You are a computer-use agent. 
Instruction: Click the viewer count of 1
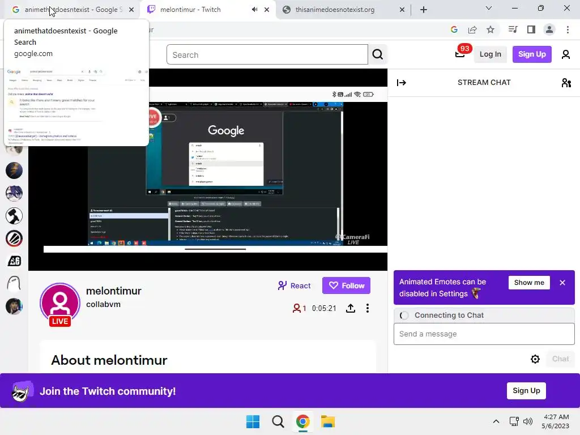pos(299,308)
